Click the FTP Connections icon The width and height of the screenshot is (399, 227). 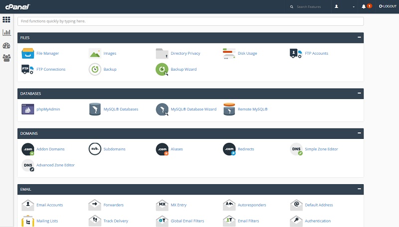(28, 69)
